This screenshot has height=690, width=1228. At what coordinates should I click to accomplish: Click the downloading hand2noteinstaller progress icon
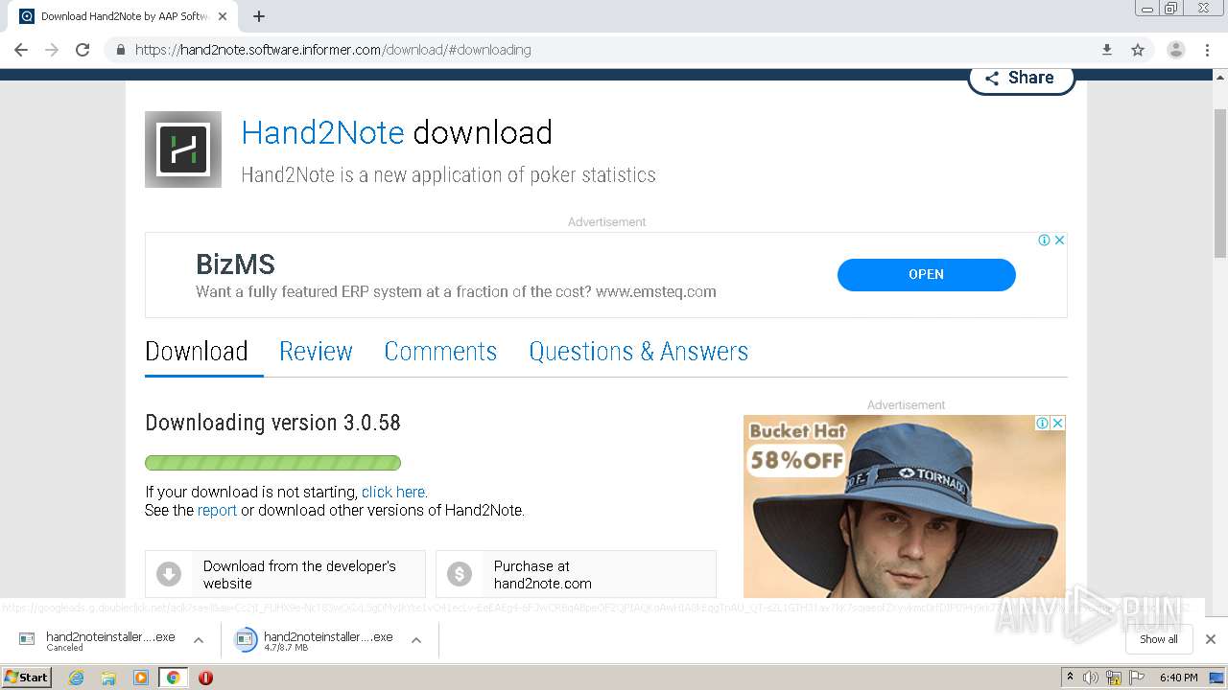246,639
